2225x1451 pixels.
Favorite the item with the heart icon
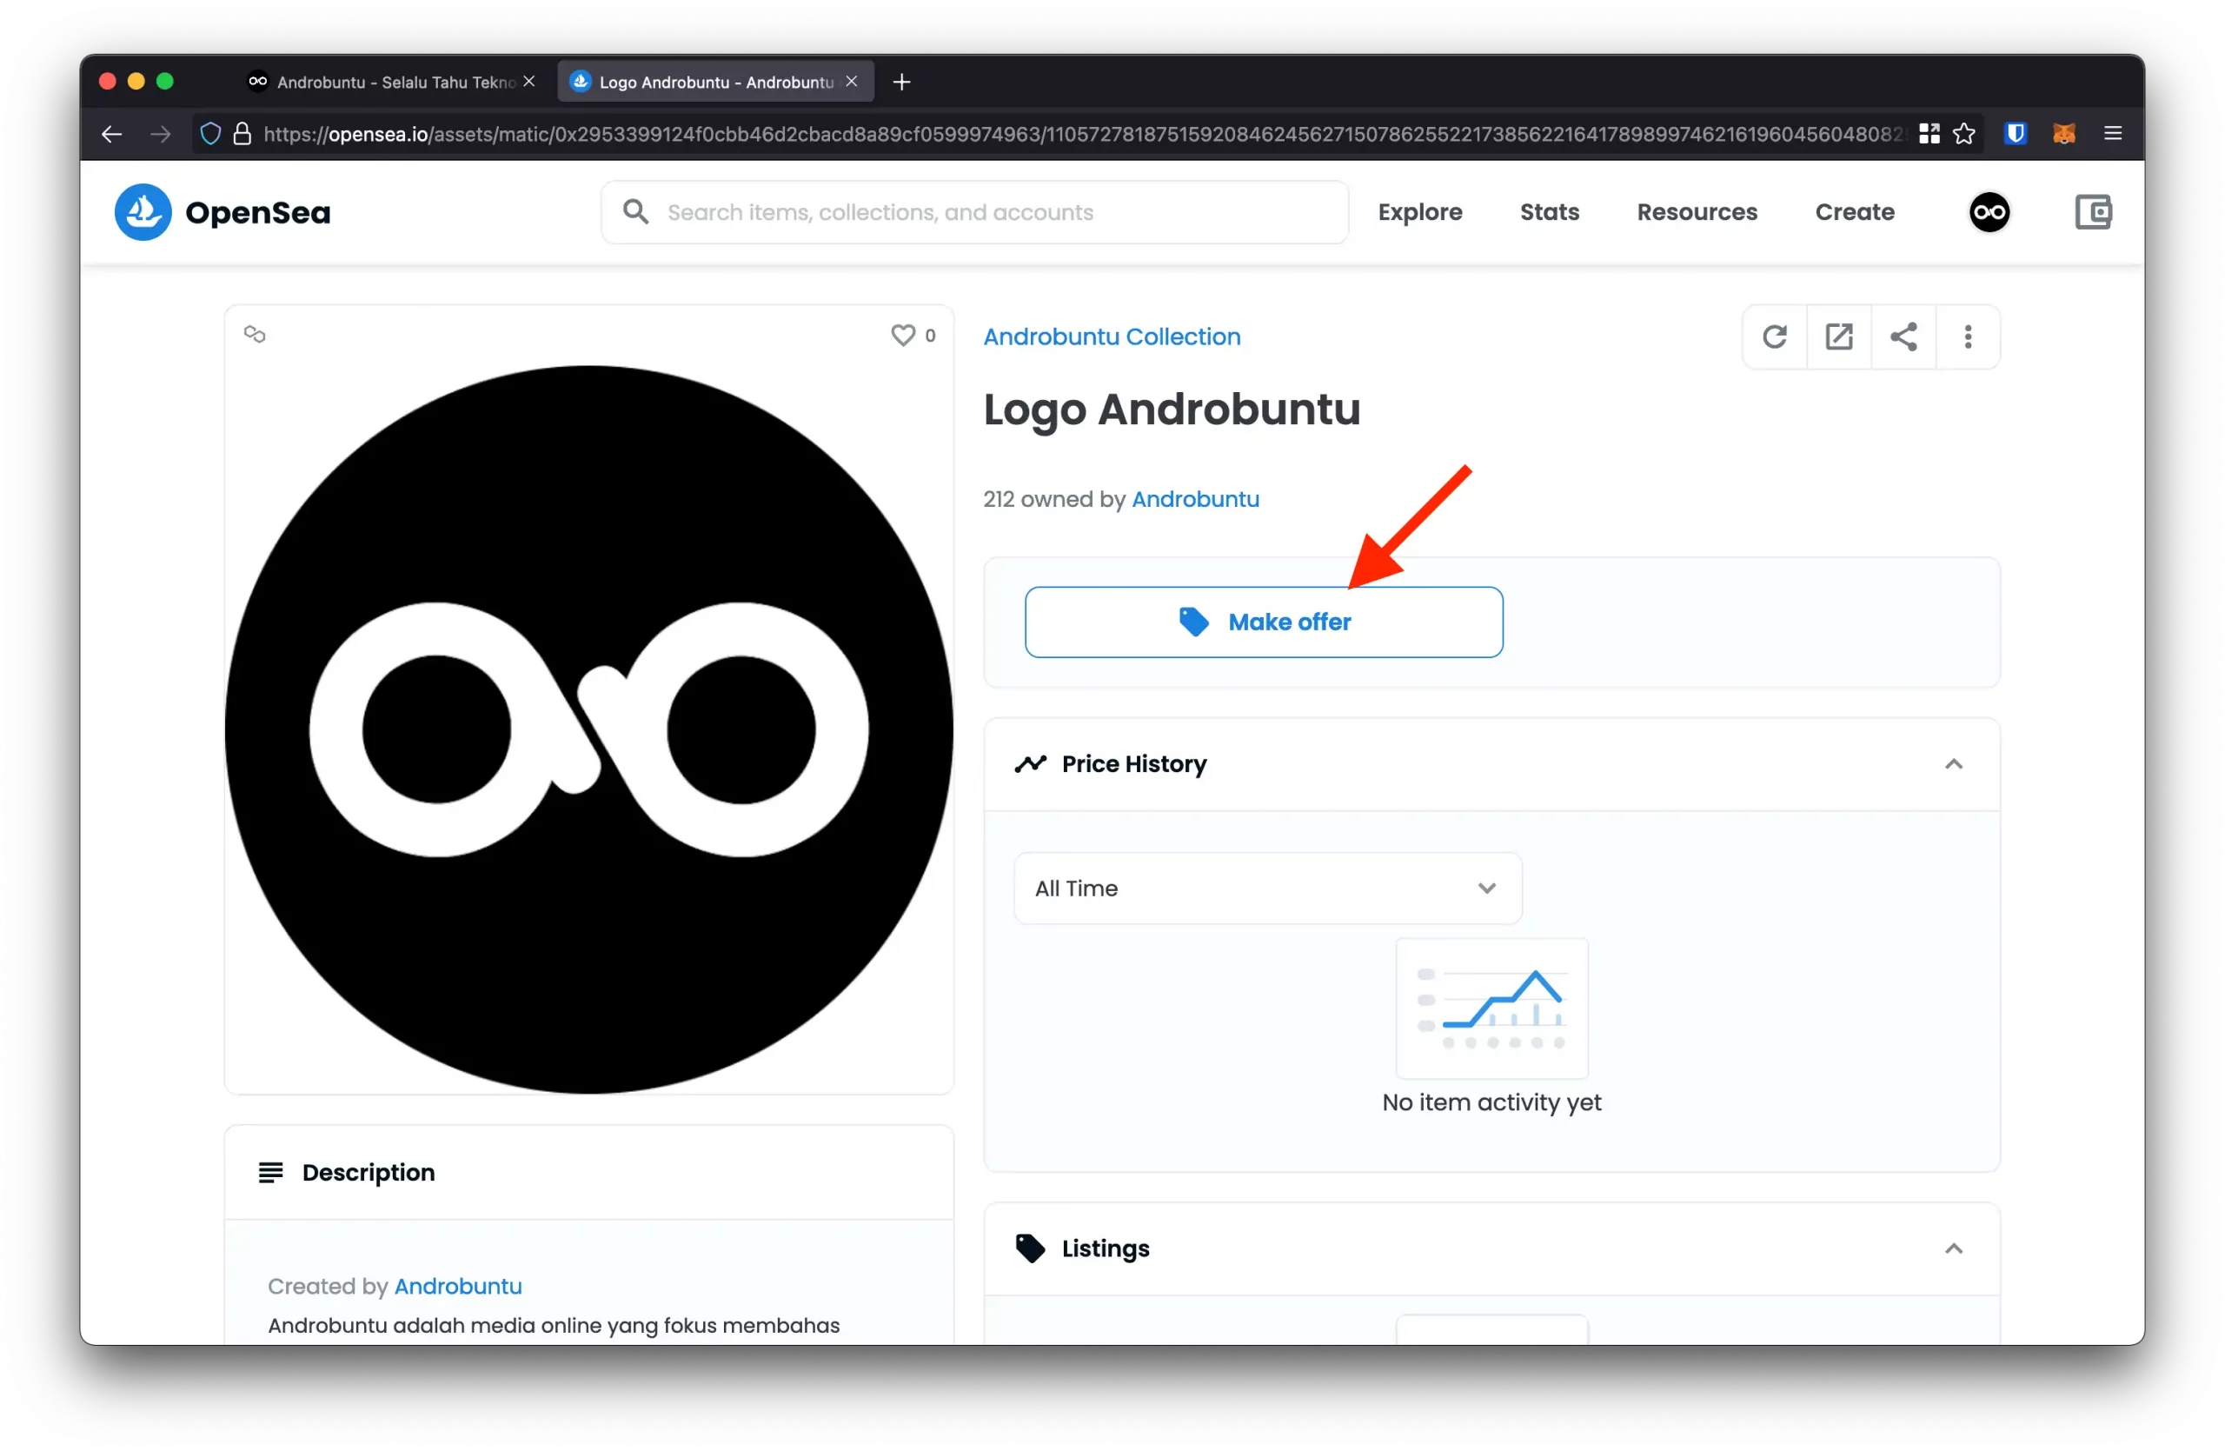902,335
